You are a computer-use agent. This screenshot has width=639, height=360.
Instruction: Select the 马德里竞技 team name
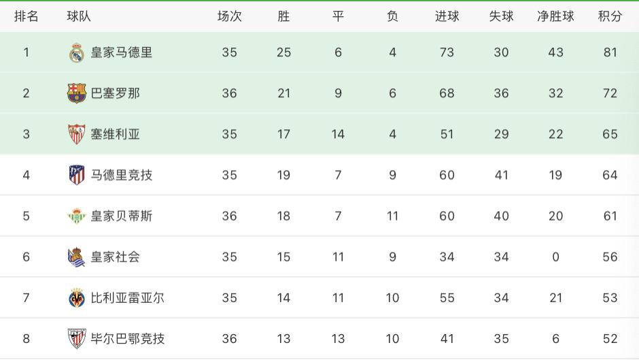122,175
